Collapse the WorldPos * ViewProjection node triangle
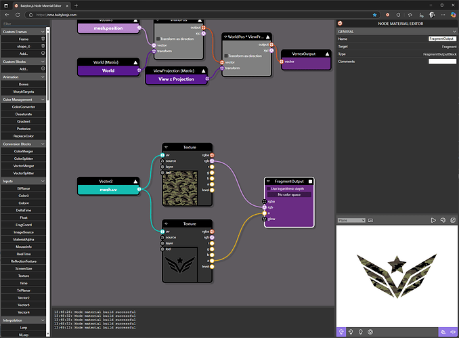This screenshot has height=338, width=459. (x=225, y=37)
